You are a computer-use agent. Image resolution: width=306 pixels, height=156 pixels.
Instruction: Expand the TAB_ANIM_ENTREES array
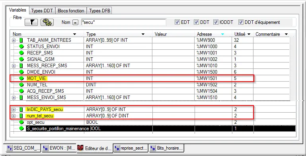pyautogui.click(x=14, y=41)
